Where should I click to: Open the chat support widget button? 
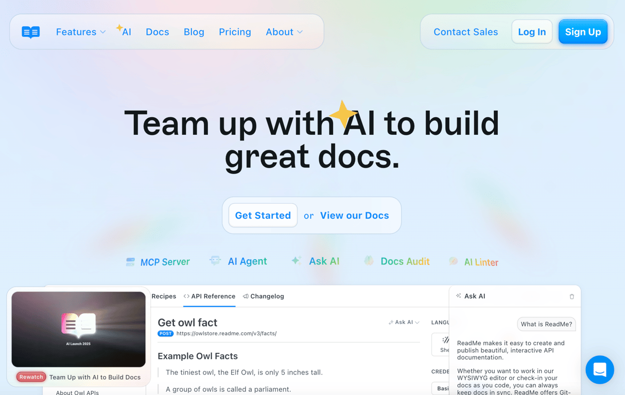[x=600, y=370]
